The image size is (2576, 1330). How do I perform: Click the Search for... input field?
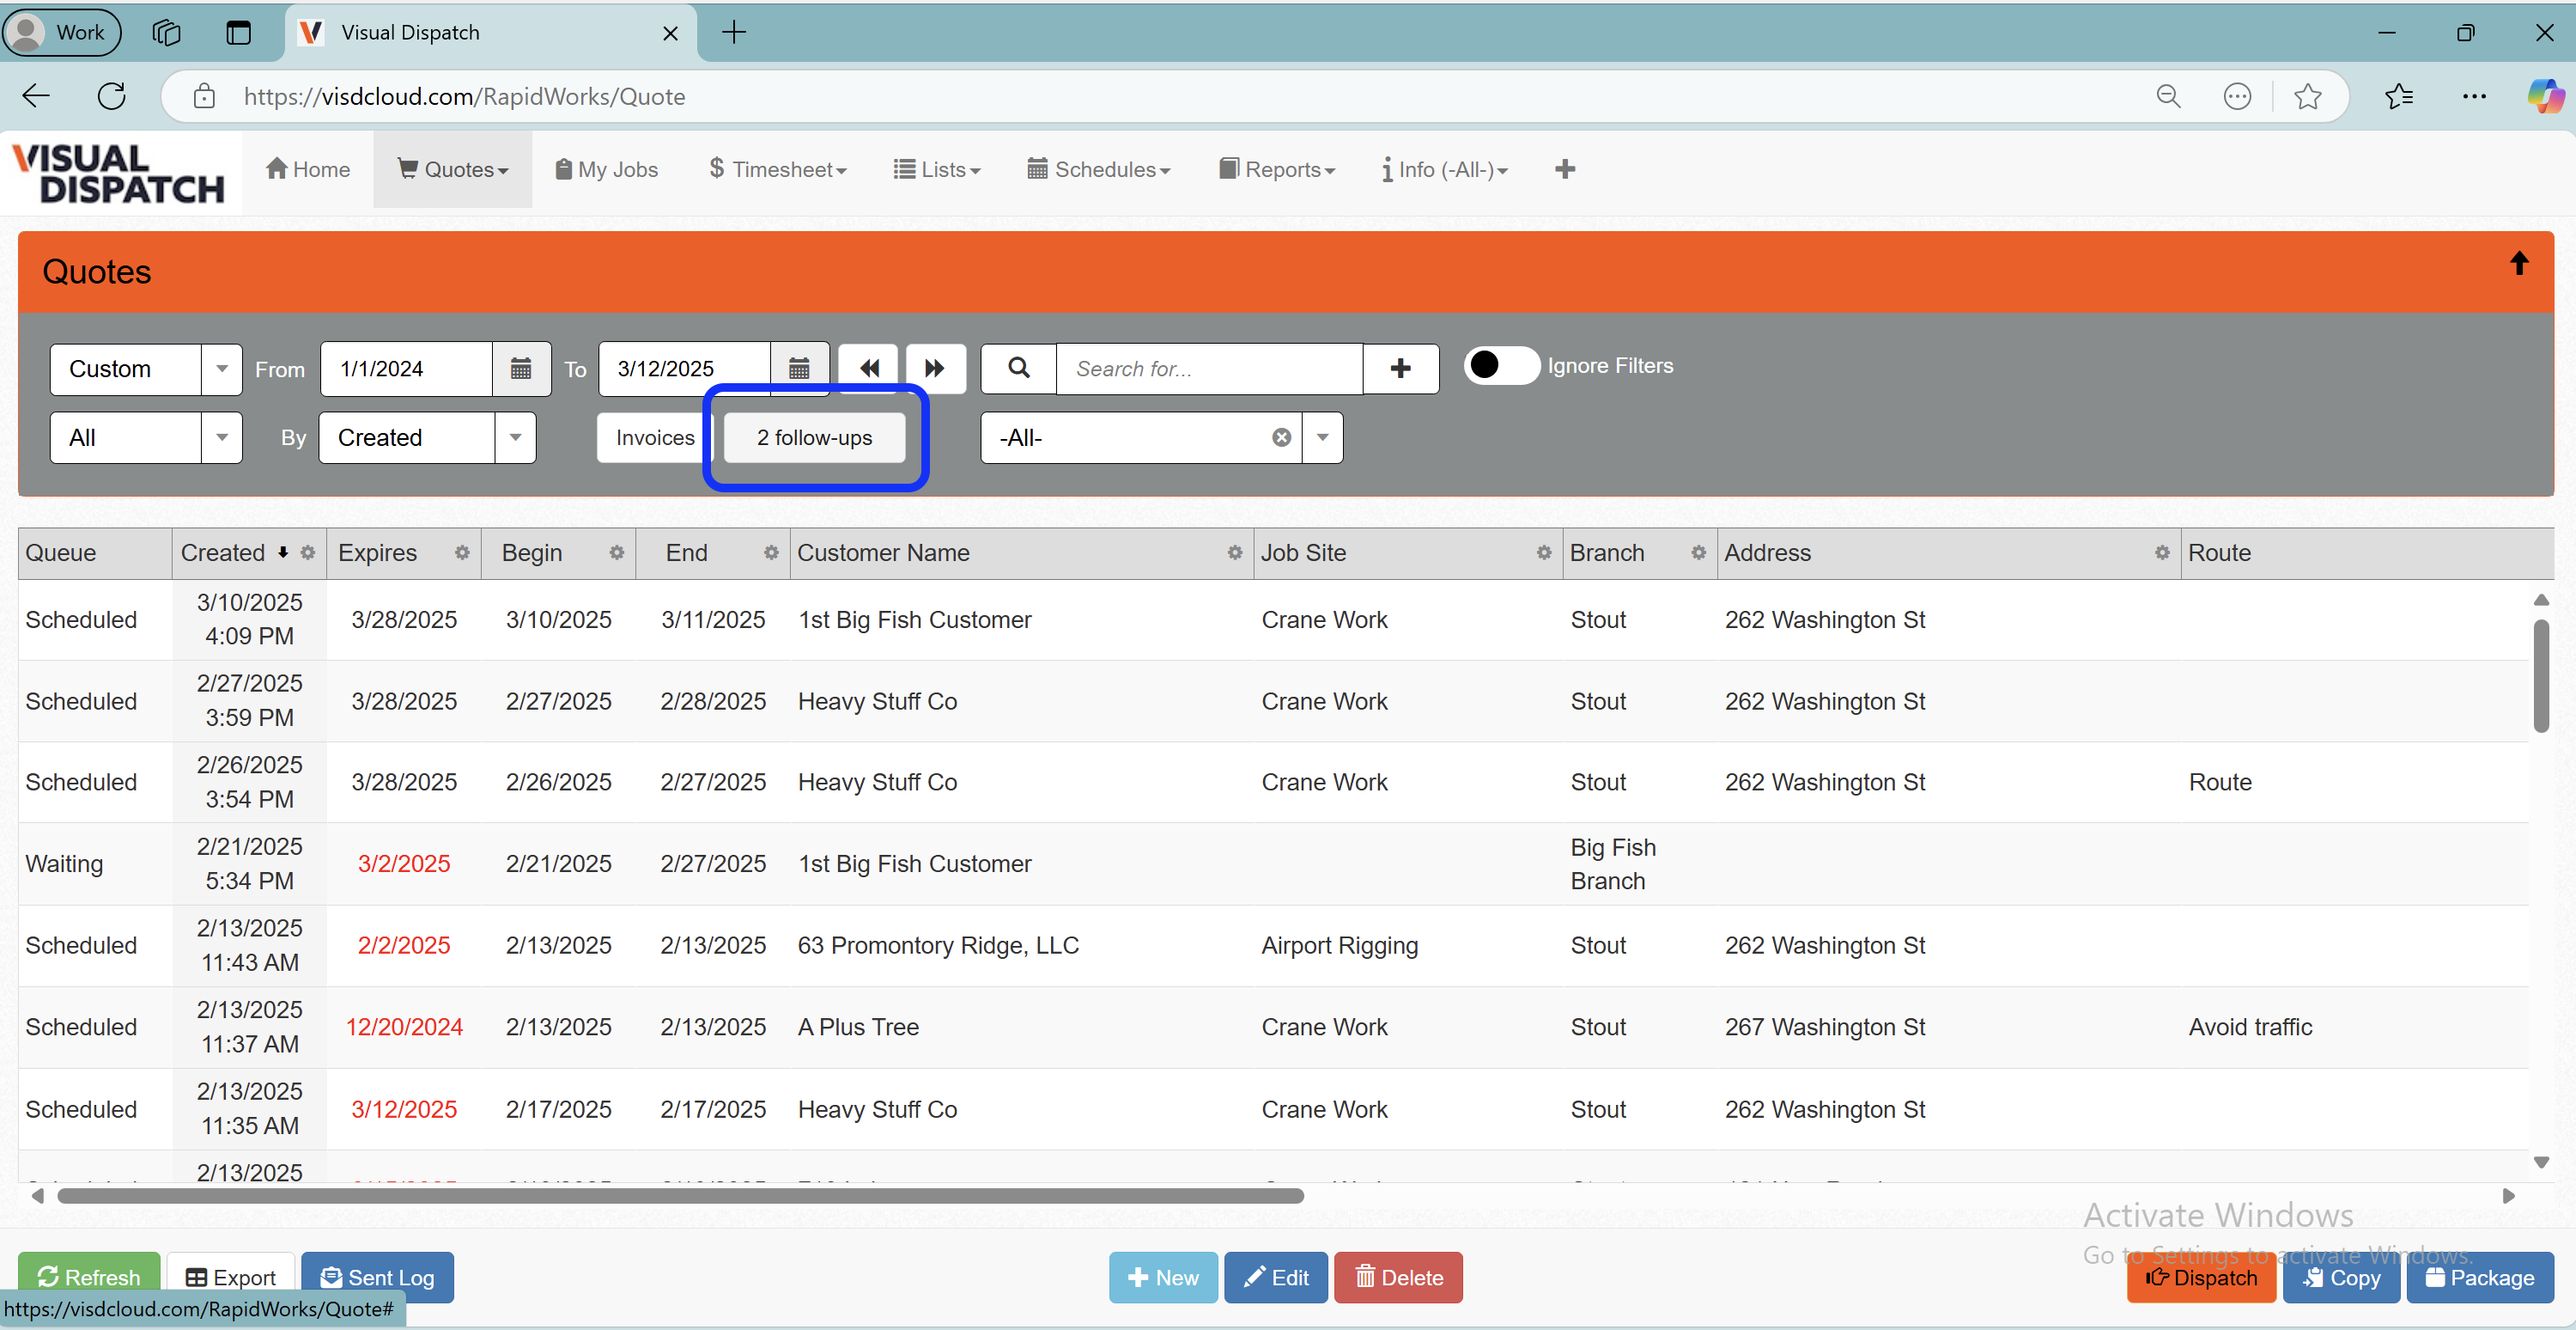point(1209,369)
